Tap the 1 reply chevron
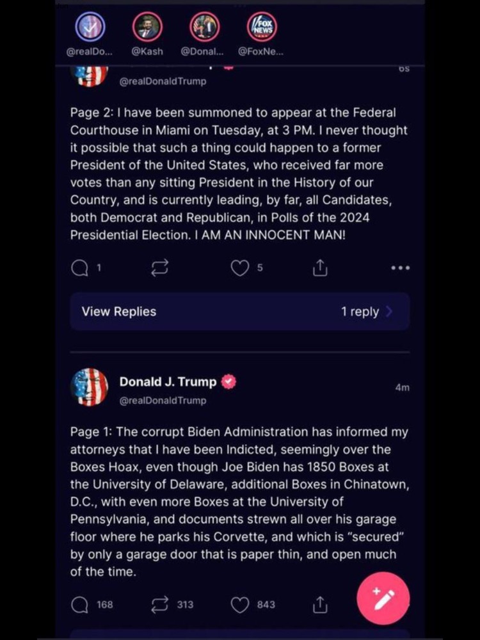 390,312
